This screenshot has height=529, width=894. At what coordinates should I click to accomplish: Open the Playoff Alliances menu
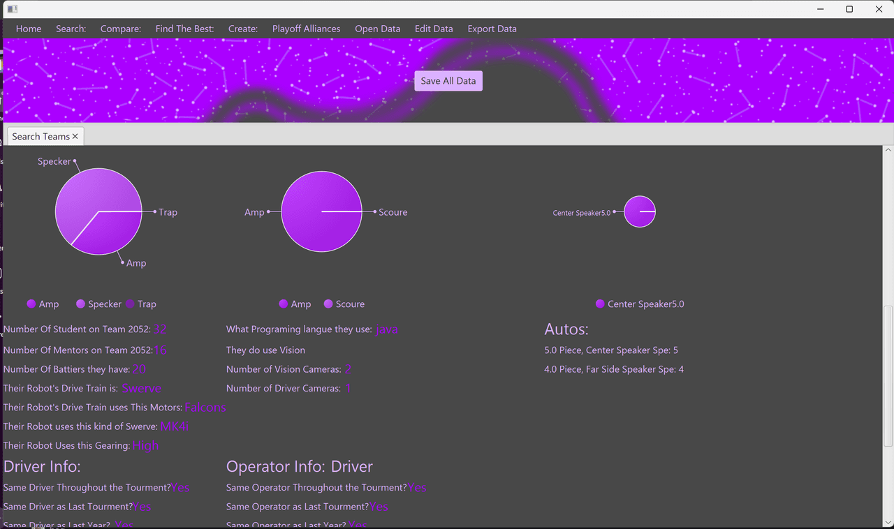(x=306, y=29)
